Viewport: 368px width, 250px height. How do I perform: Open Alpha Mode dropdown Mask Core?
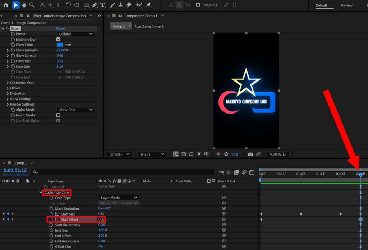76,110
